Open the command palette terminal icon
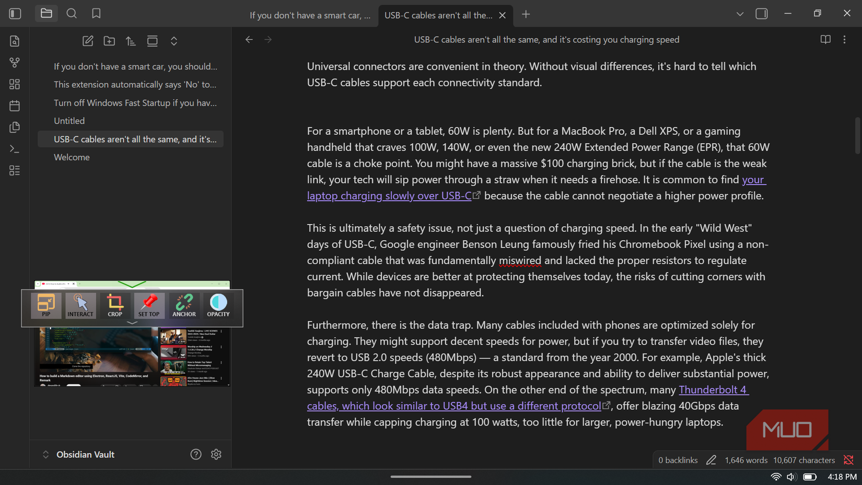This screenshot has height=485, width=862. pos(15,149)
